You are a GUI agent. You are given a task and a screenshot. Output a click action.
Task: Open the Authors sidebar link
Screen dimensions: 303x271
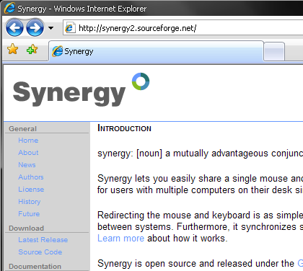click(31, 177)
